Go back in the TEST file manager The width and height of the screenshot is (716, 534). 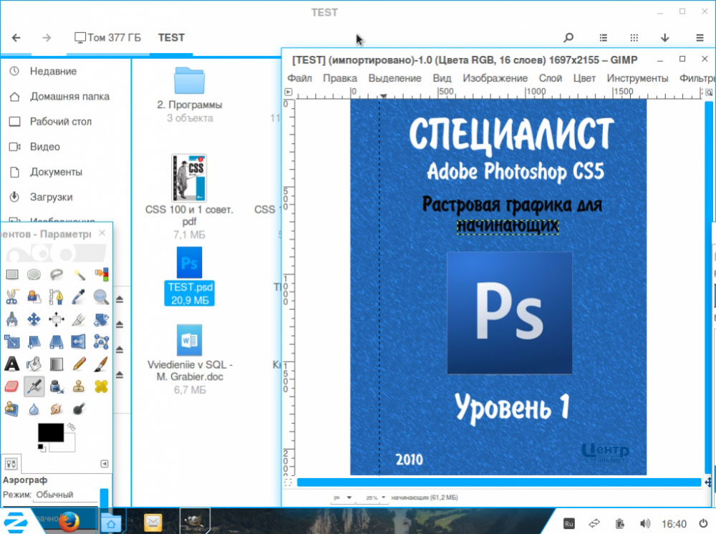[x=16, y=37]
